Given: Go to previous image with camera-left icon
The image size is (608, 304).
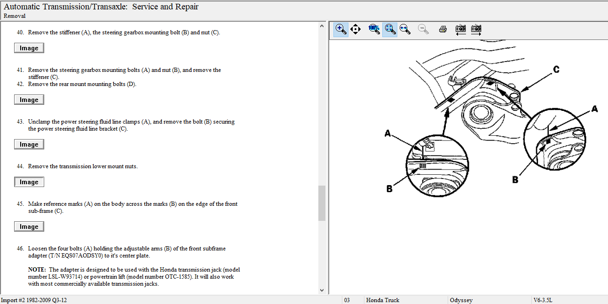Looking at the screenshot, I should 461,29.
